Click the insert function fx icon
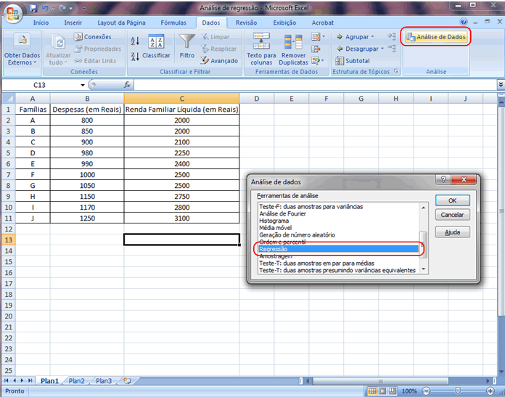The width and height of the screenshot is (505, 397). [128, 85]
